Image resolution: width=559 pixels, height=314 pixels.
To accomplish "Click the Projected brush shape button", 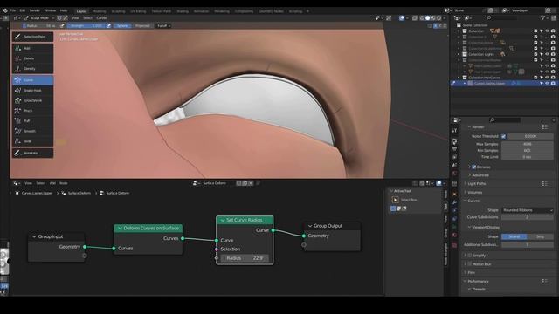I will coord(142,25).
